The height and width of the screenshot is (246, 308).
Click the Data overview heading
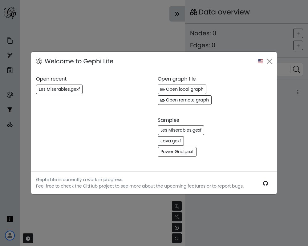[220, 12]
